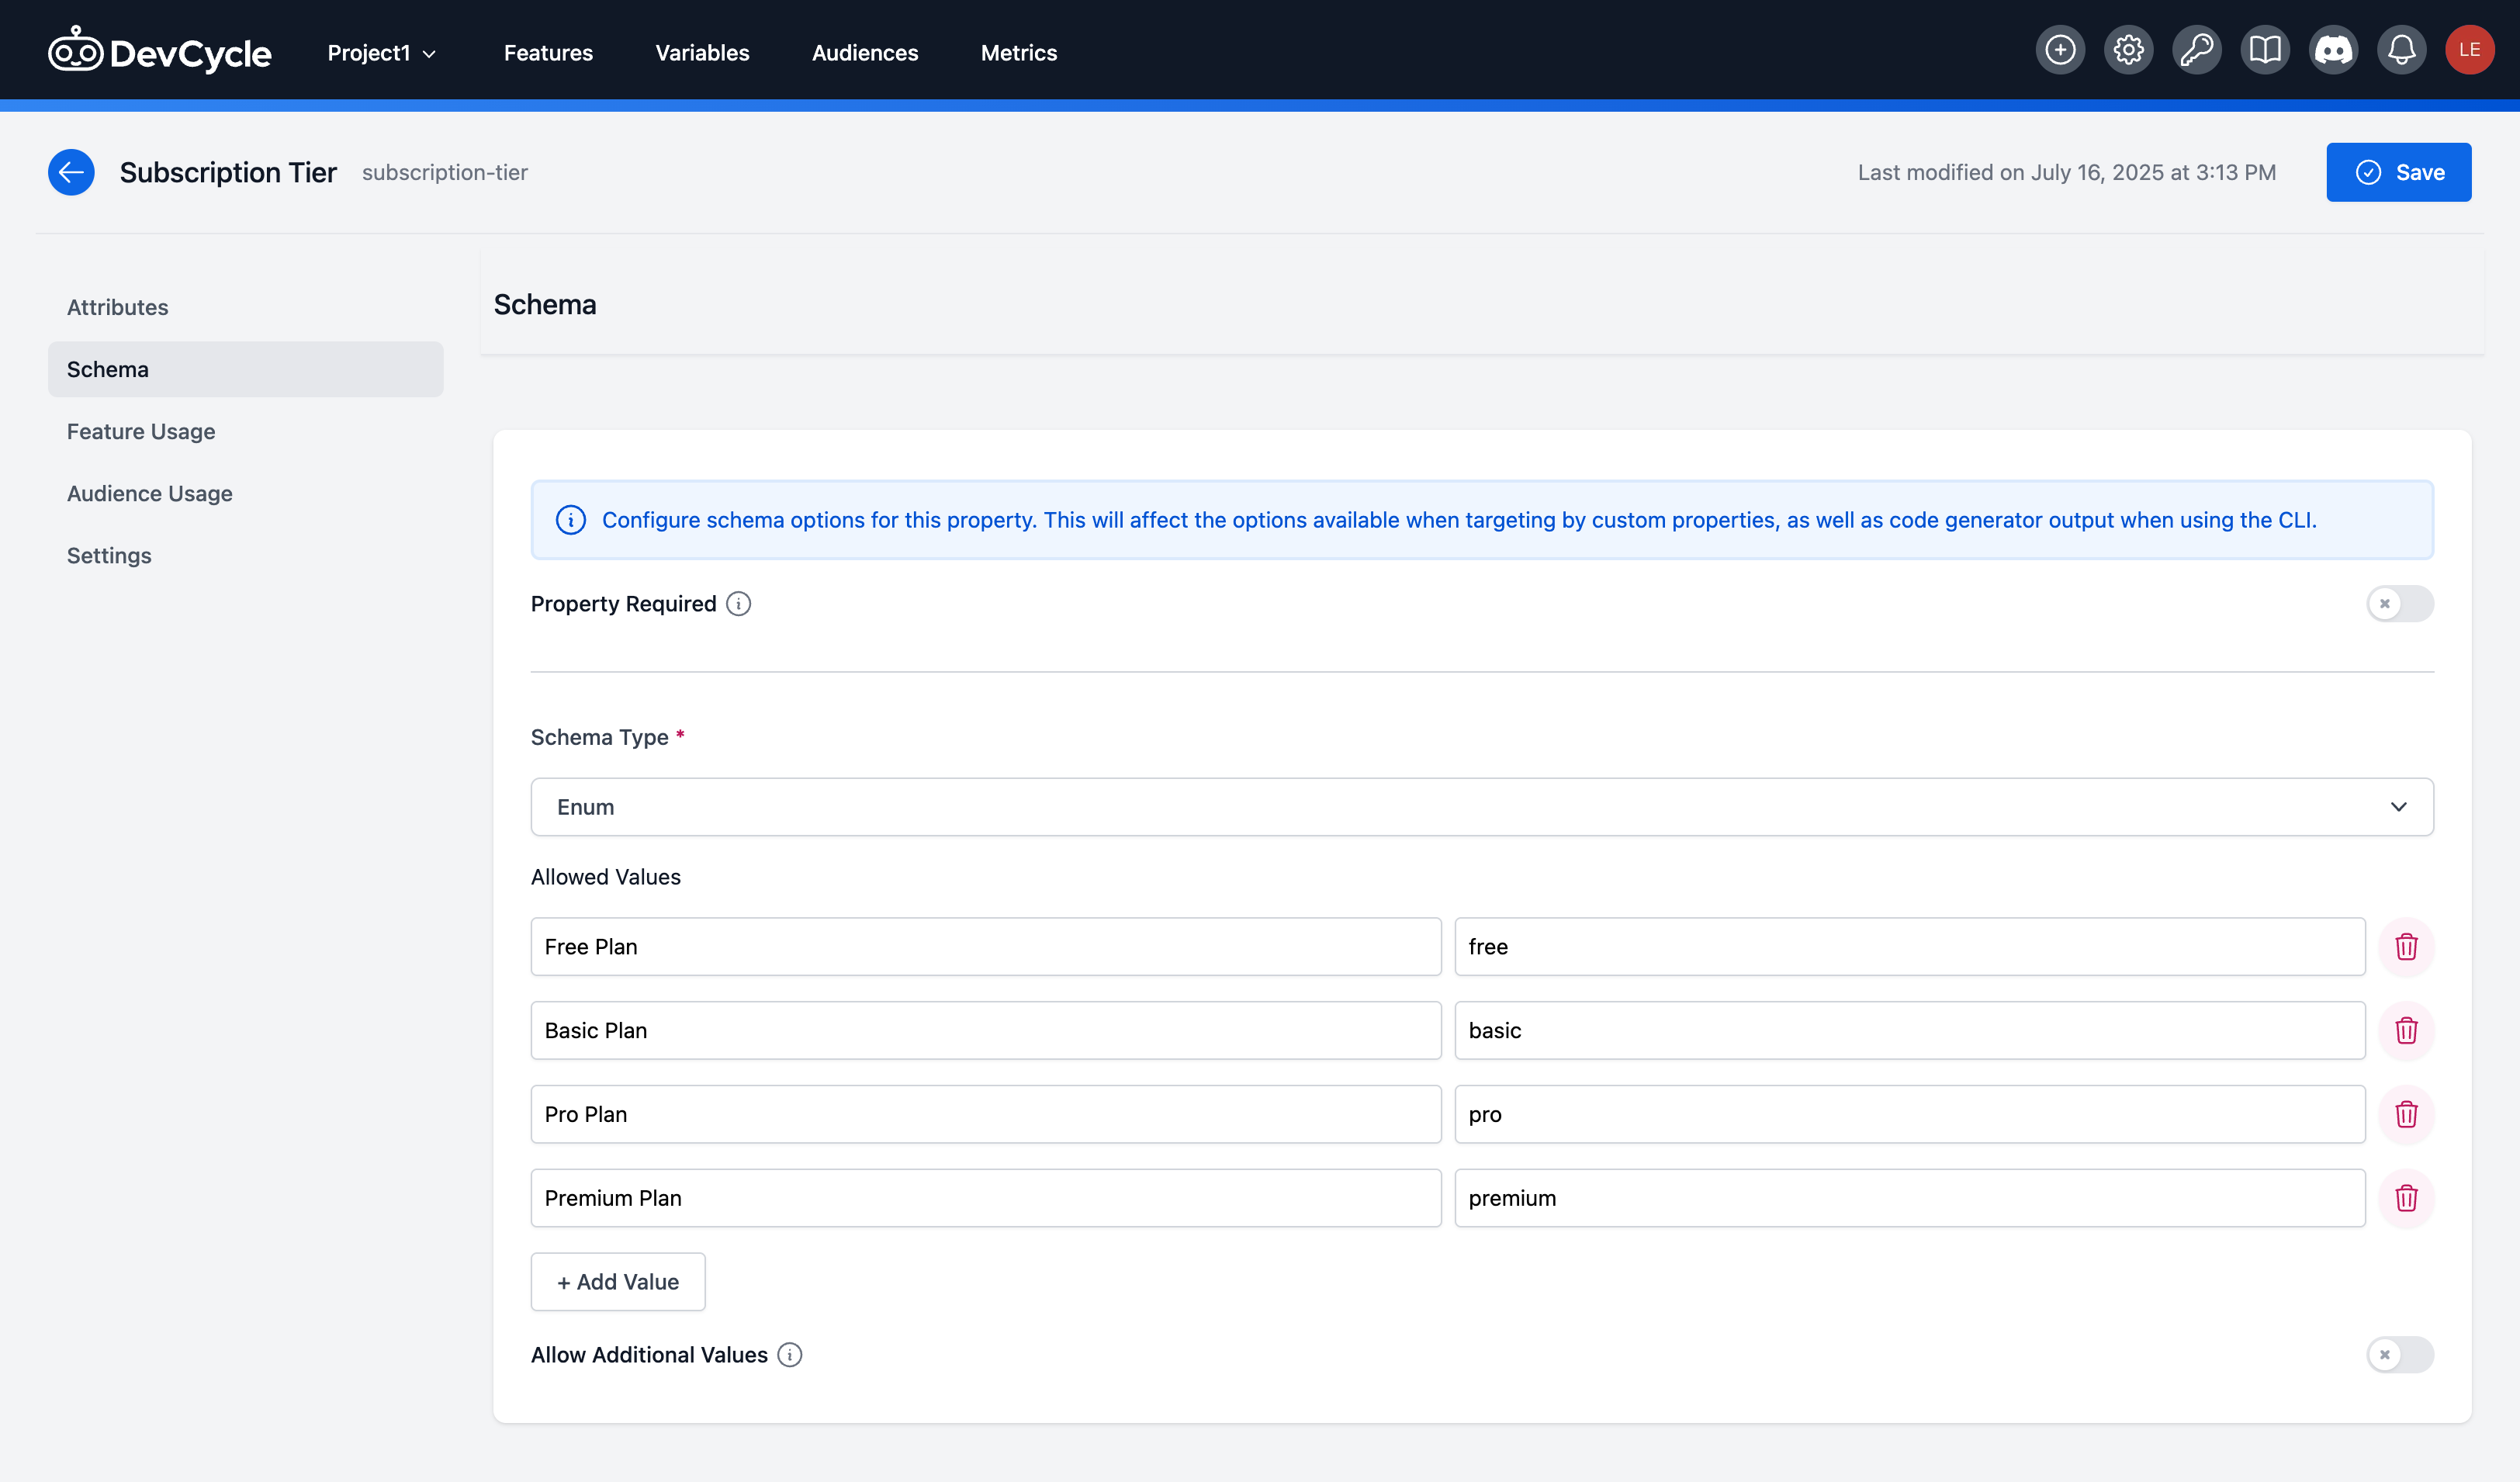
Task: Switch to the Feature Usage section
Action: click(141, 431)
